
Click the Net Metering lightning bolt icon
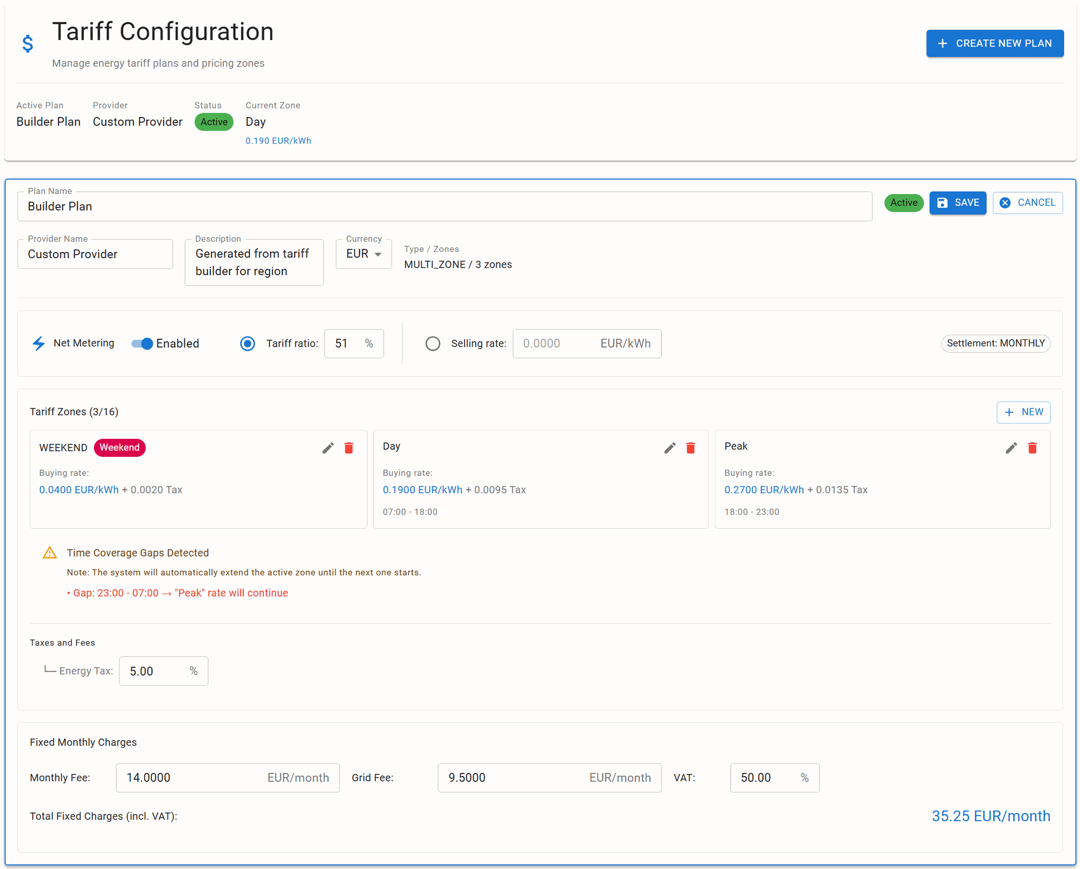(38, 343)
